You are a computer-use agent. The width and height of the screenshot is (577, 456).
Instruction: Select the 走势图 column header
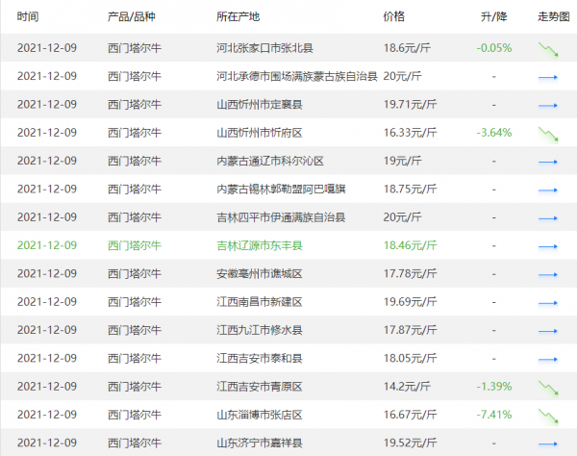pos(553,17)
